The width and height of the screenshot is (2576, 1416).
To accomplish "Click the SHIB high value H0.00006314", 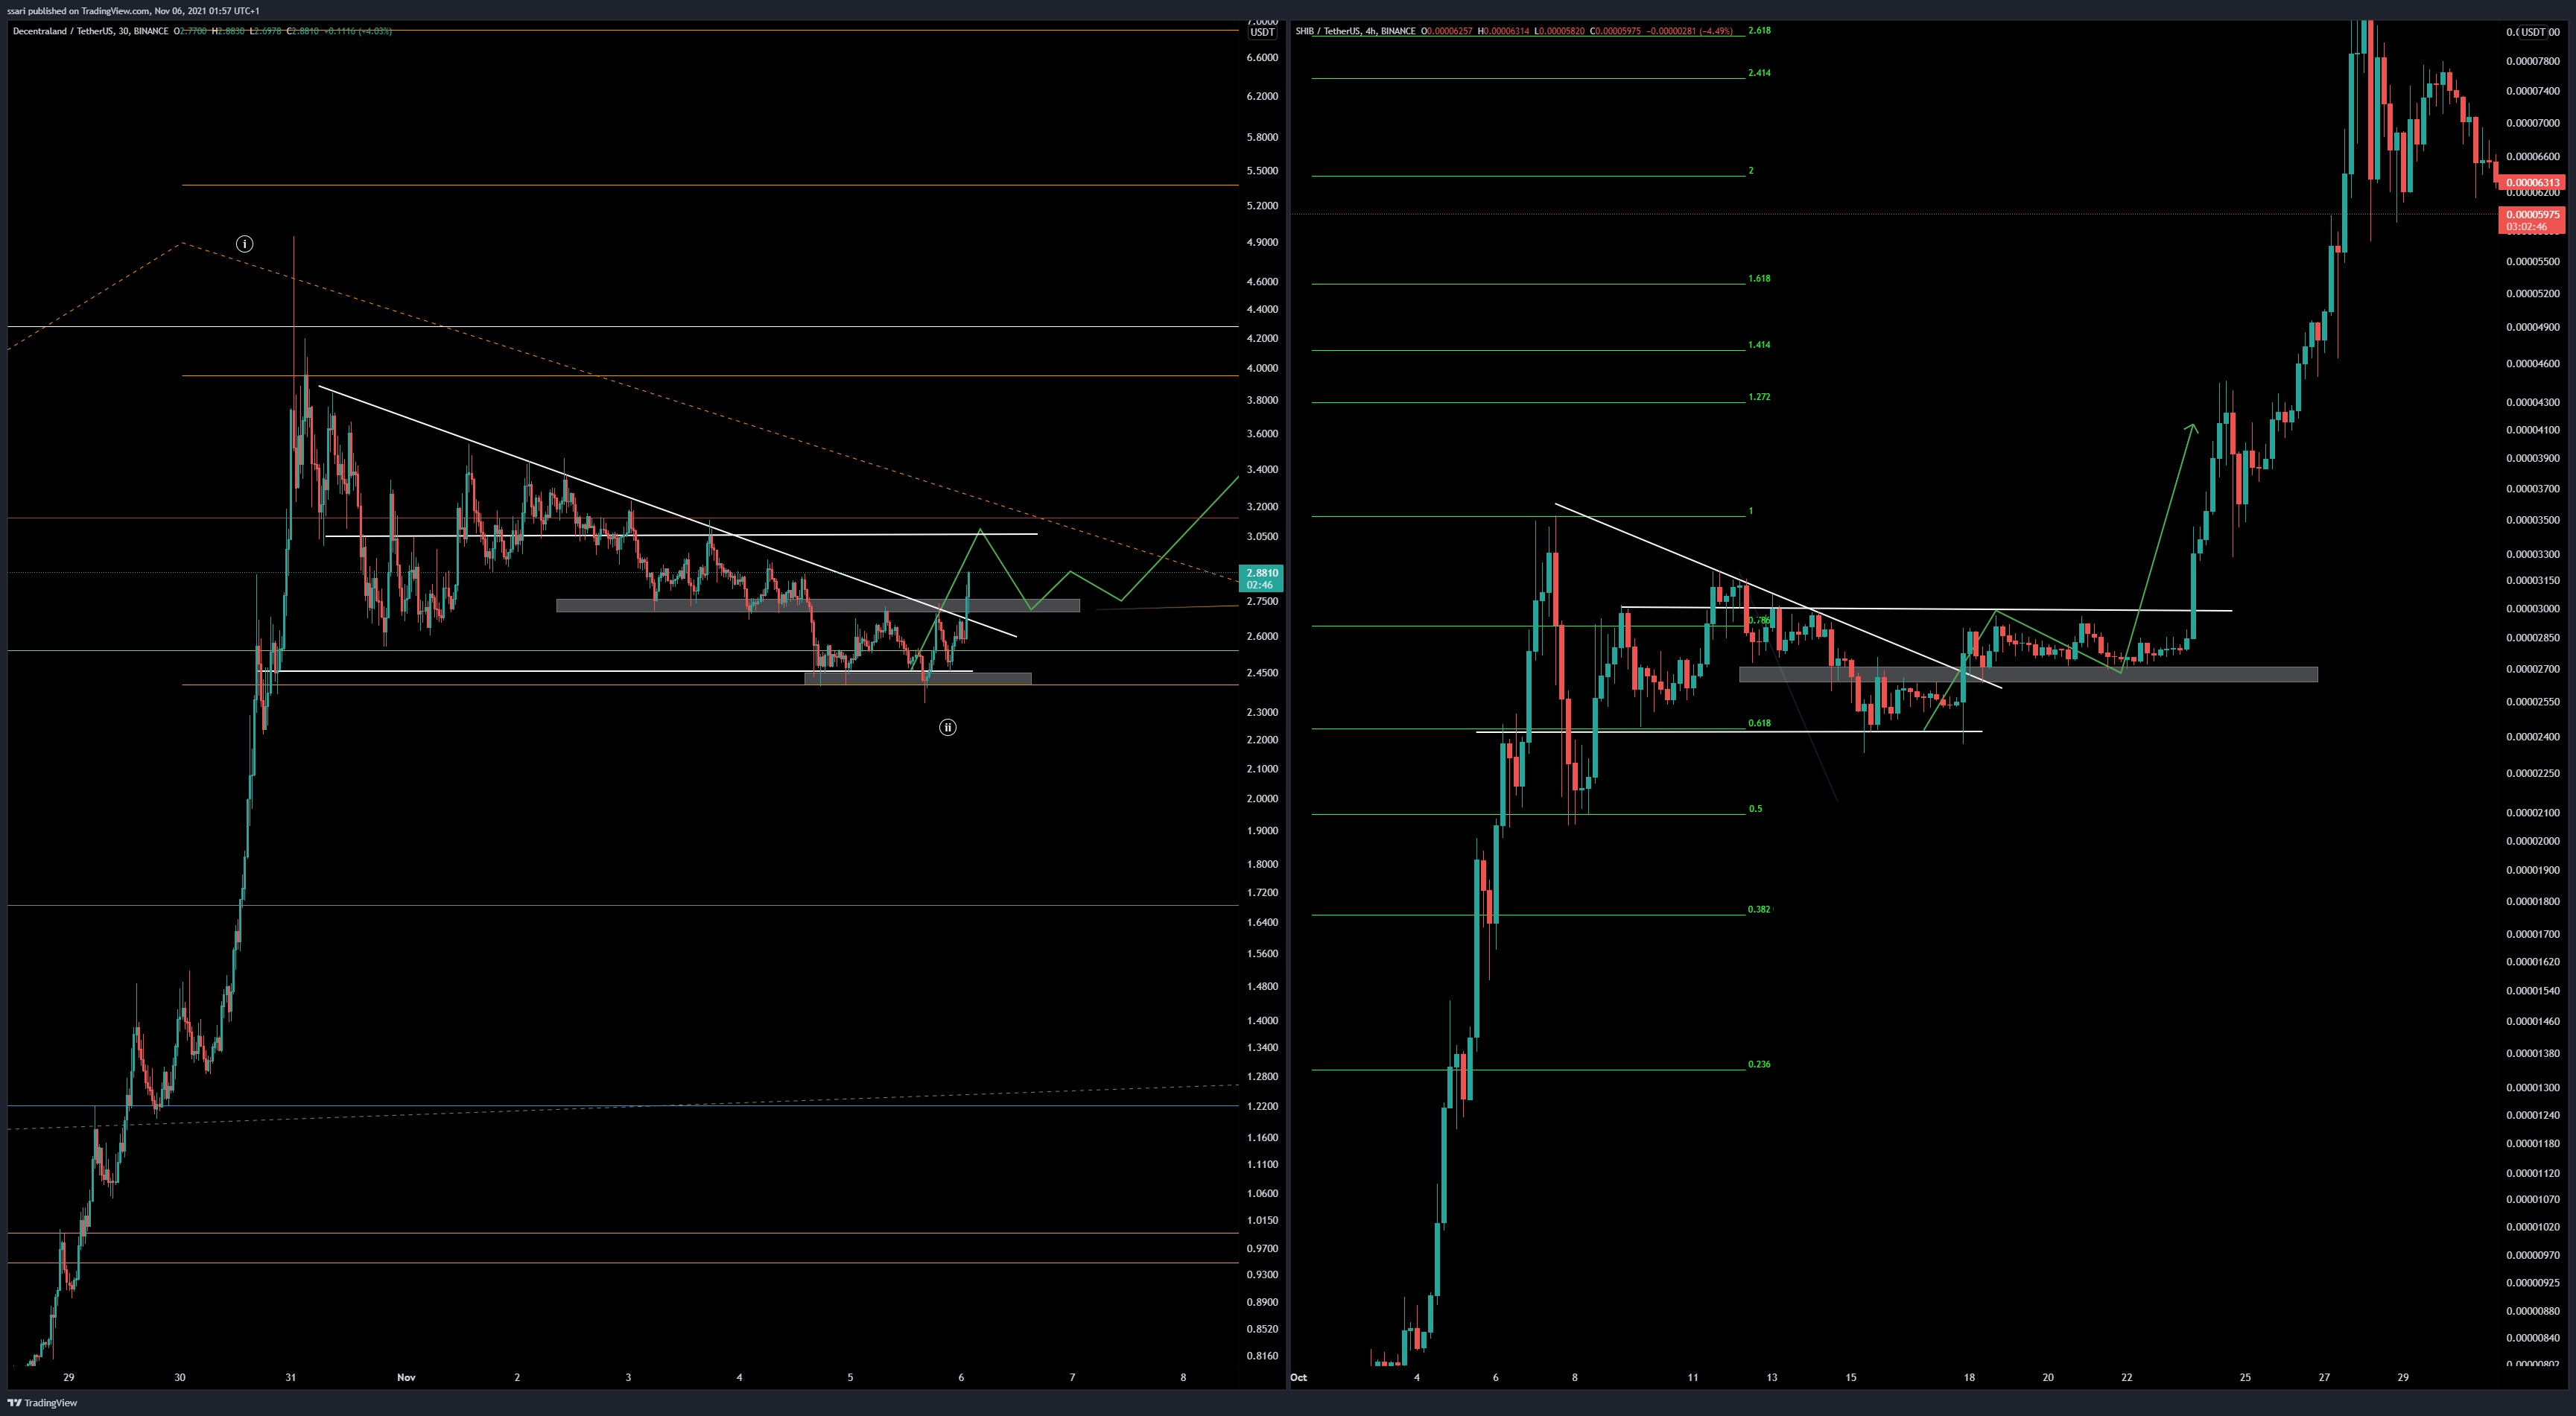I will click(x=1503, y=31).
